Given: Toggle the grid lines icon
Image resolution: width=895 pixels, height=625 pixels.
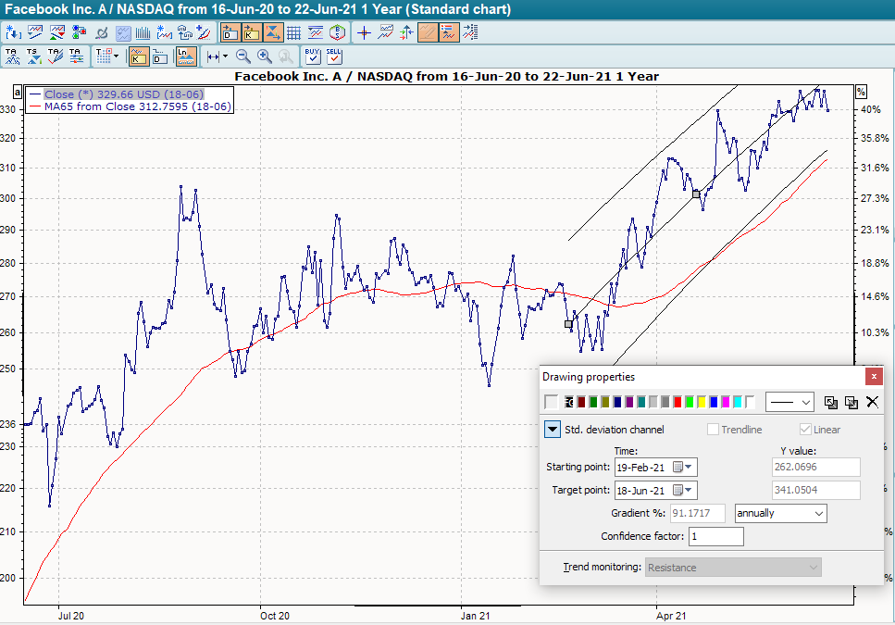Looking at the screenshot, I should coord(293,33).
